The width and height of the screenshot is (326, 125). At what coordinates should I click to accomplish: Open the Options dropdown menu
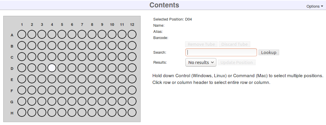point(315,6)
